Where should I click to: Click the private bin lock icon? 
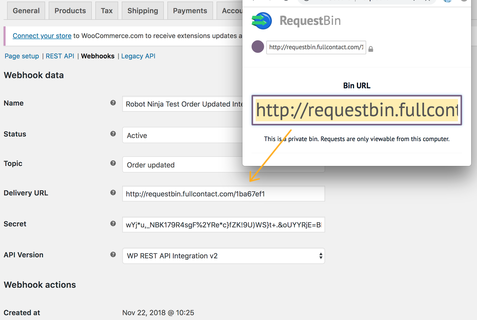pos(371,49)
